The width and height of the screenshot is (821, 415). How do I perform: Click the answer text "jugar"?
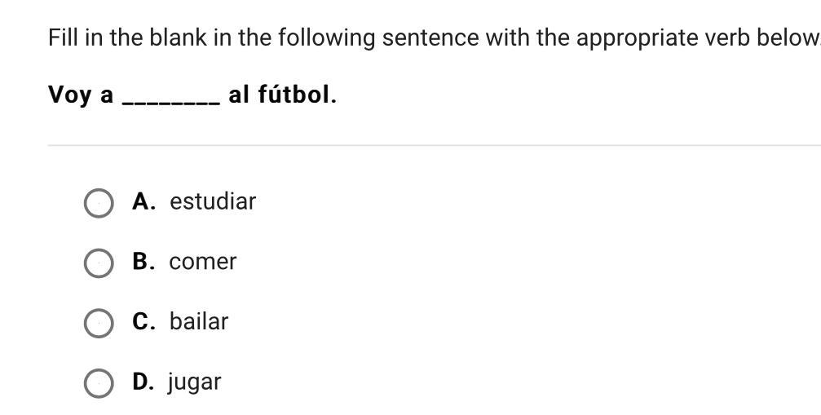[194, 382]
